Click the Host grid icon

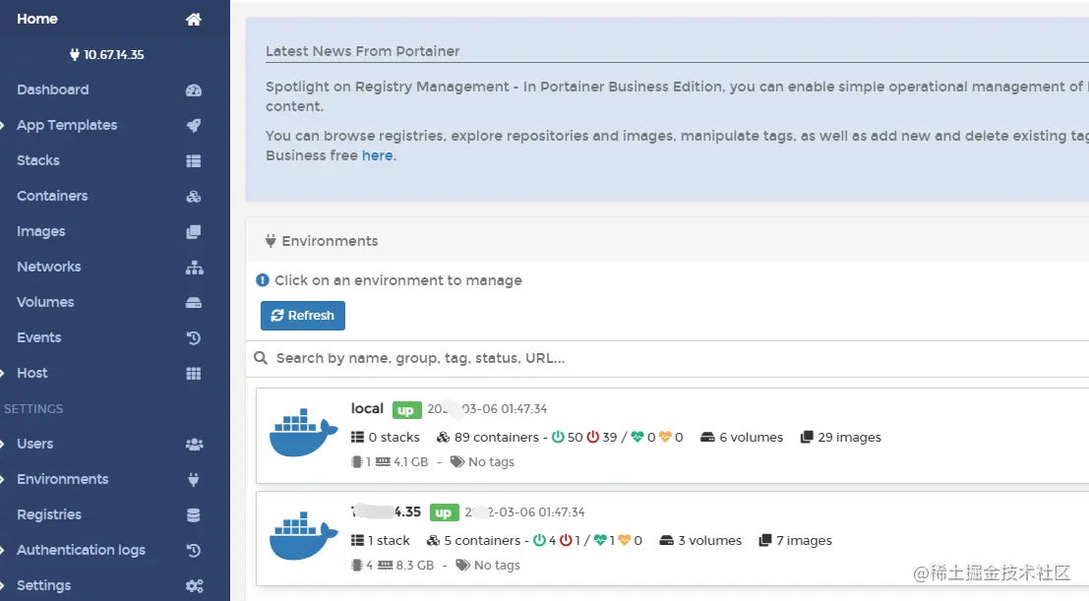tap(194, 374)
